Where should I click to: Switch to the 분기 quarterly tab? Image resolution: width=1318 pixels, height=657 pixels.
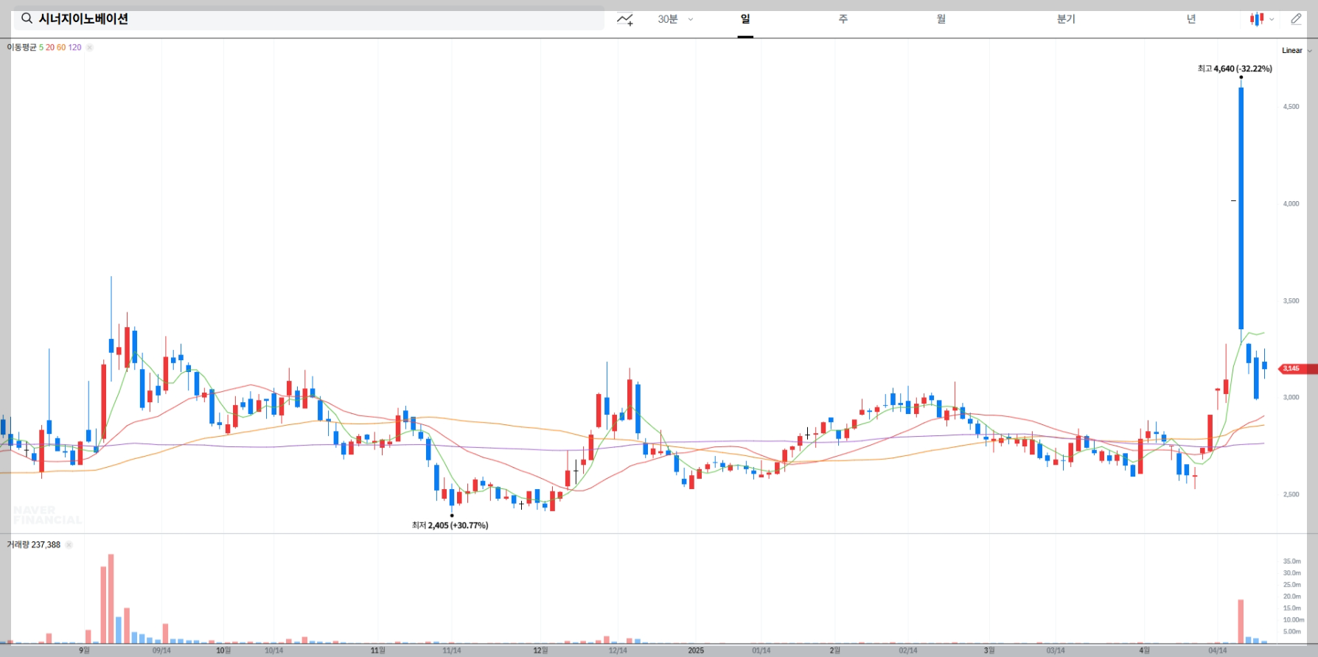[x=1066, y=19]
